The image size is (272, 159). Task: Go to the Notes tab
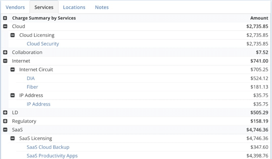102,7
